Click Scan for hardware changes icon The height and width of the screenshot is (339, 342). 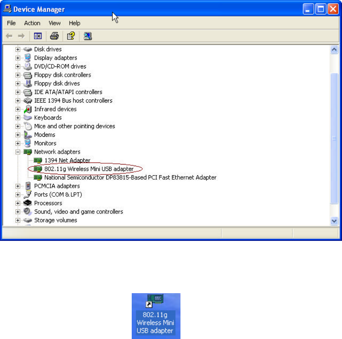tap(88, 36)
